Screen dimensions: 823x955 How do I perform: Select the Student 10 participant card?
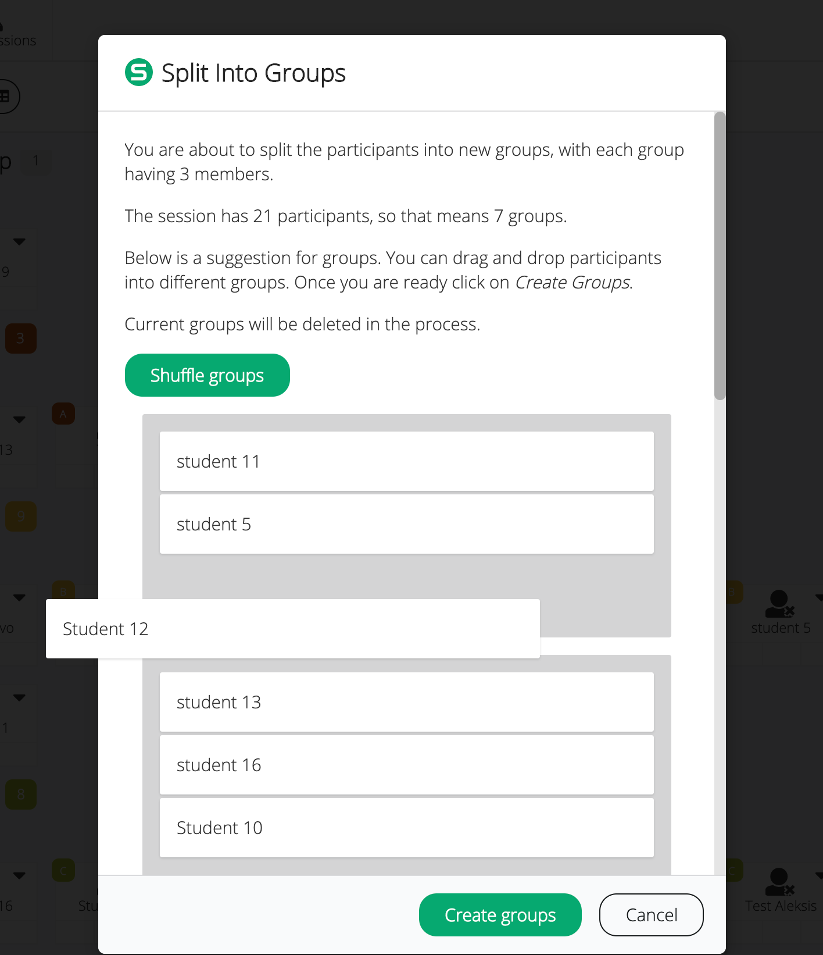pos(407,828)
